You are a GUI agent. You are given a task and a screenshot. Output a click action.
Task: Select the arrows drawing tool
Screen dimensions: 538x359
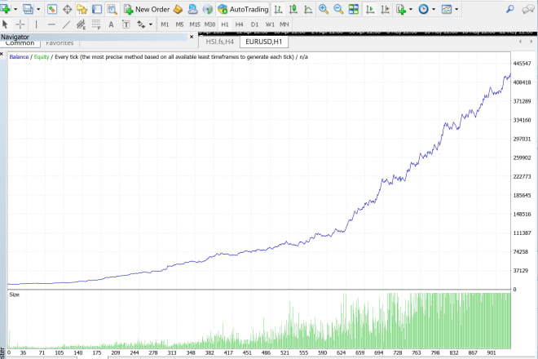141,24
